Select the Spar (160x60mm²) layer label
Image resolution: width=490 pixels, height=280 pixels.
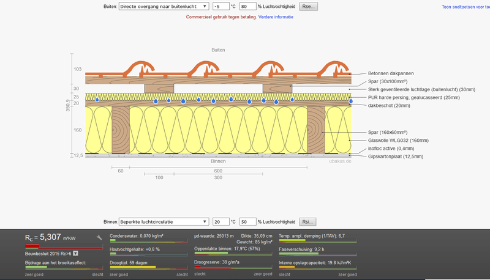coord(388,132)
